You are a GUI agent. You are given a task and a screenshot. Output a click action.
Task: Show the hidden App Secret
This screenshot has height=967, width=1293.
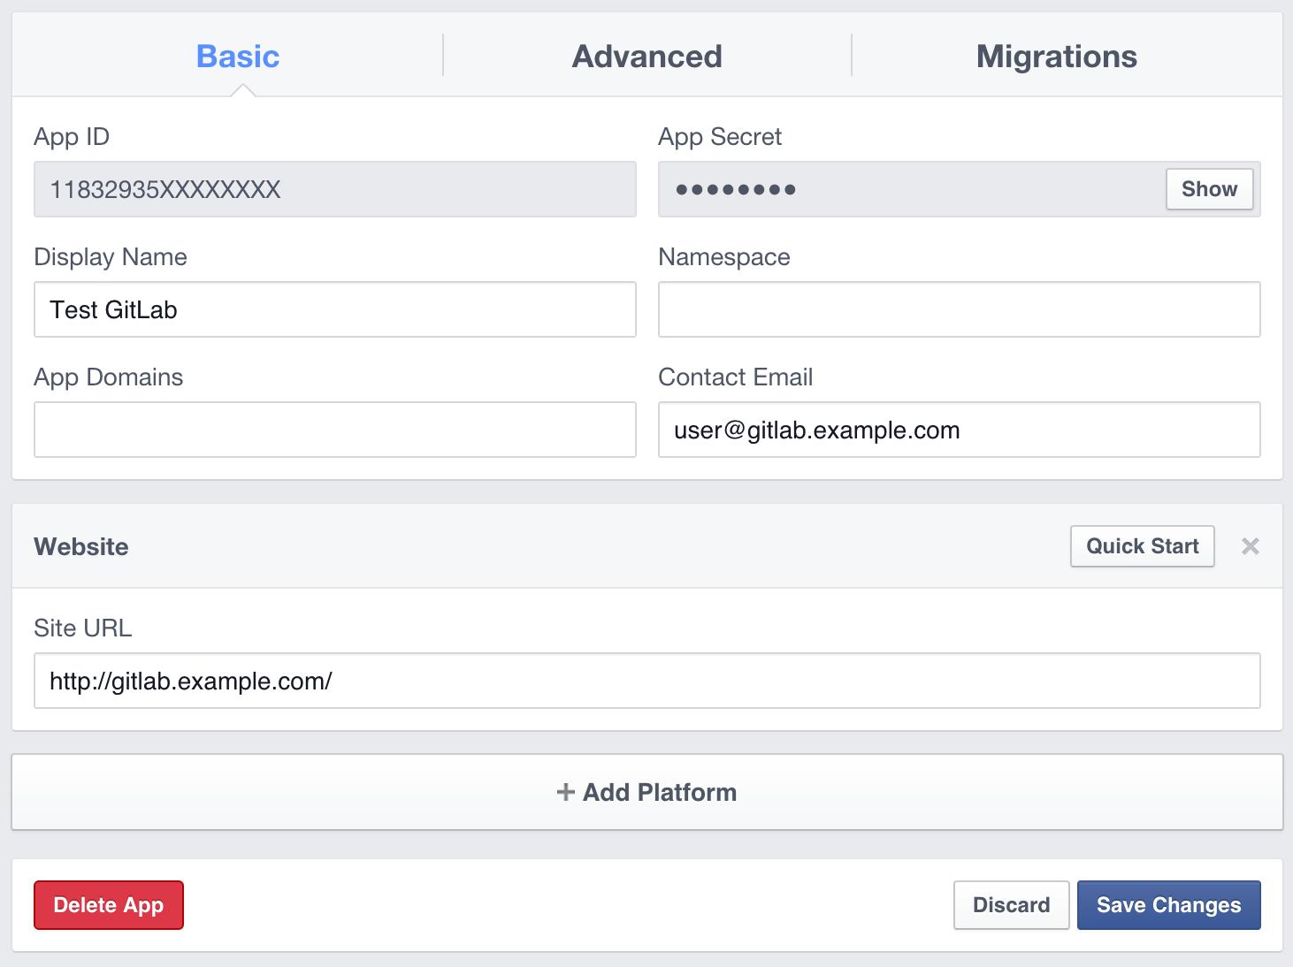[1209, 189]
